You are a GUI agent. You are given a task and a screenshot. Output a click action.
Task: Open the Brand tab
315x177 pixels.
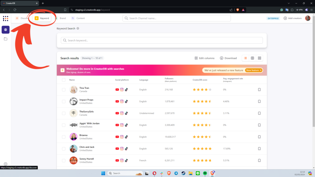[61, 18]
